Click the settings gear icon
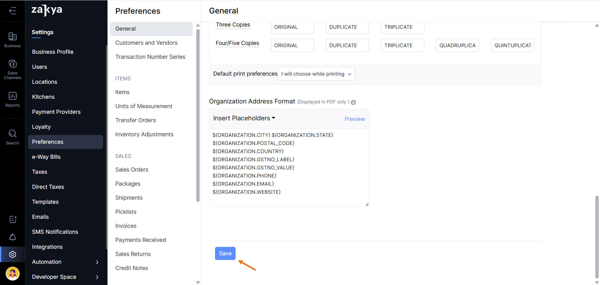 [12, 254]
